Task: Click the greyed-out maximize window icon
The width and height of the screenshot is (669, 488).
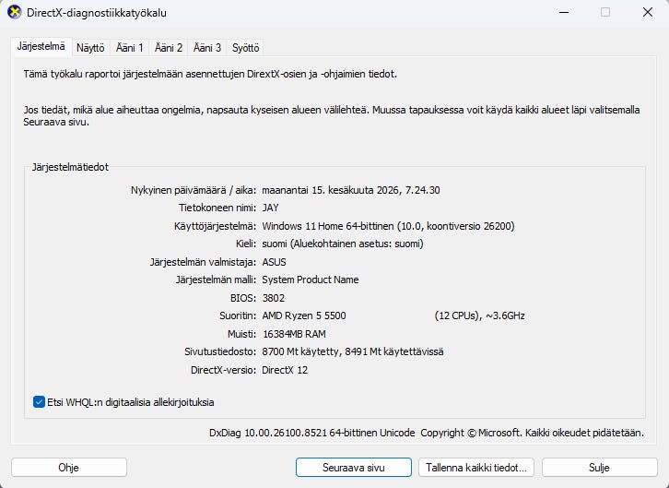Action: point(605,12)
